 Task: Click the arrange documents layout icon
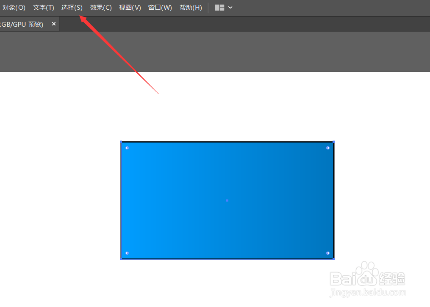tap(219, 7)
